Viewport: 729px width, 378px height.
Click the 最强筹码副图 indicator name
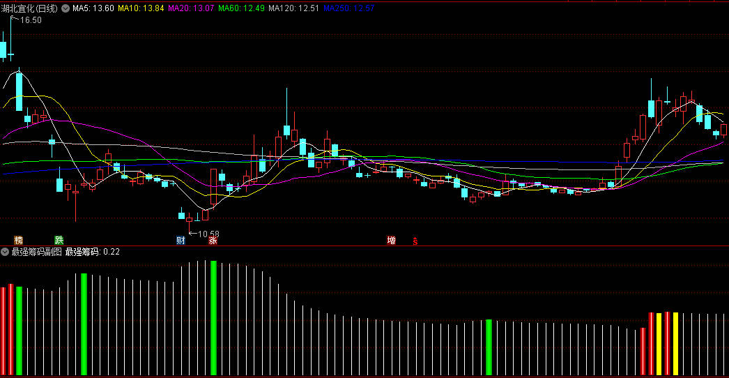(37, 252)
